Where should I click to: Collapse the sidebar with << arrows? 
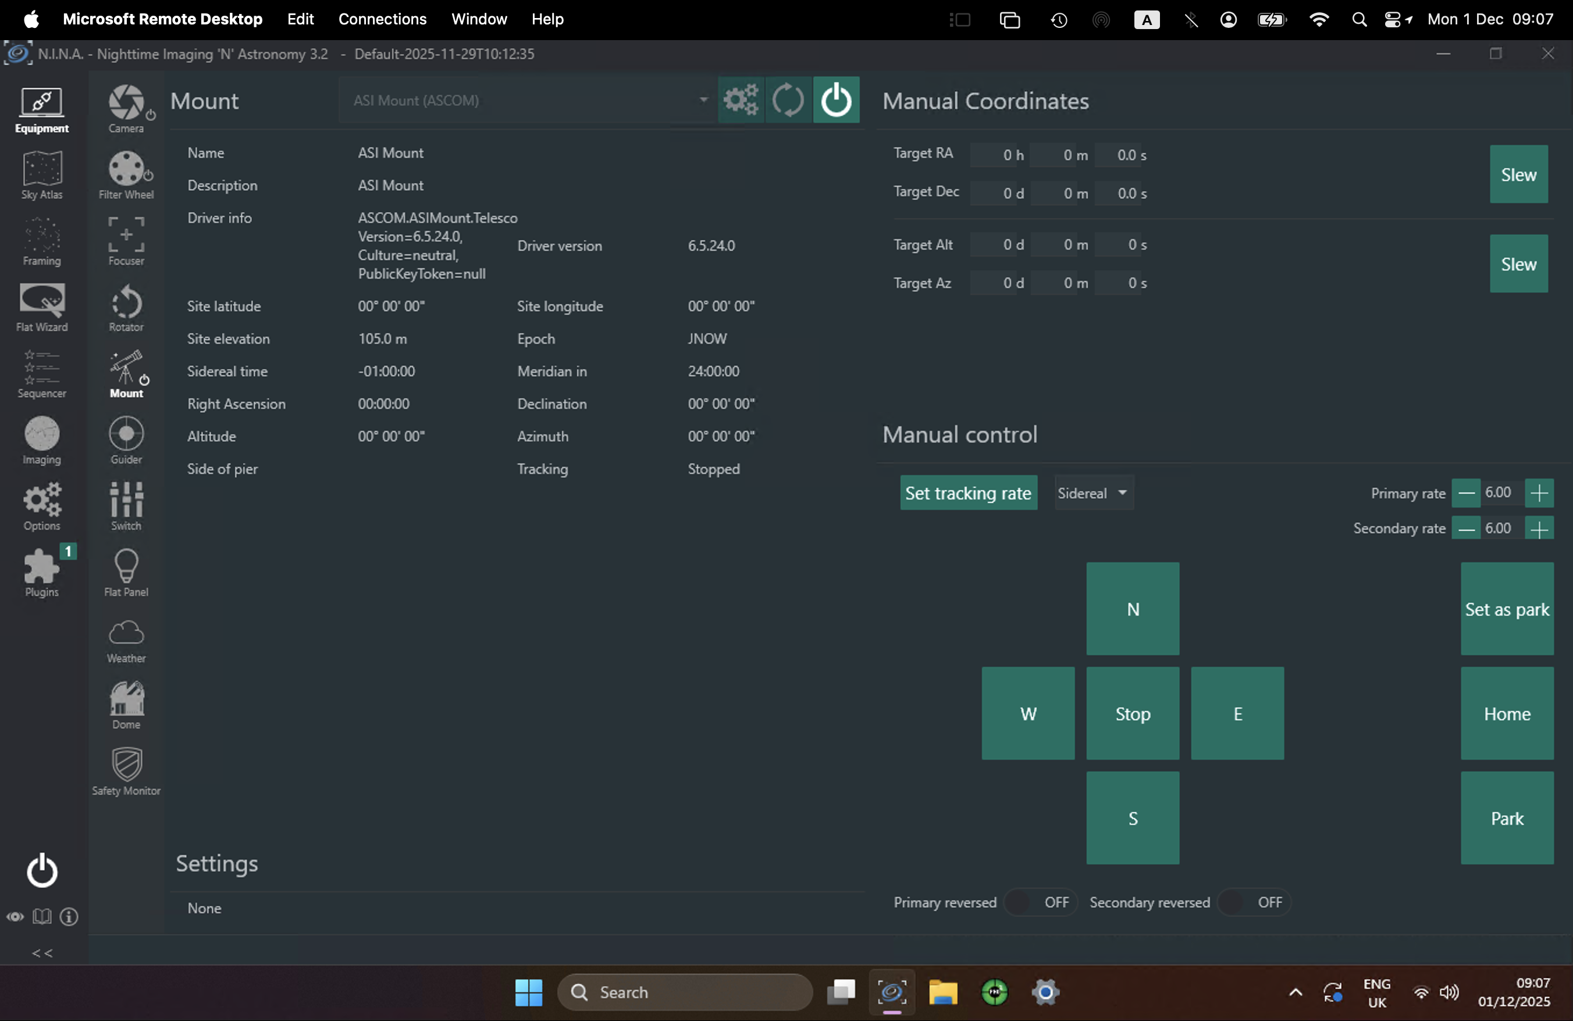tap(42, 953)
